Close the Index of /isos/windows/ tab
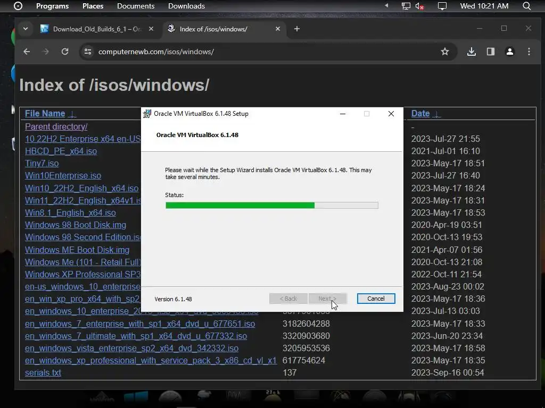Viewport: 545px width, 408px height. click(x=278, y=29)
